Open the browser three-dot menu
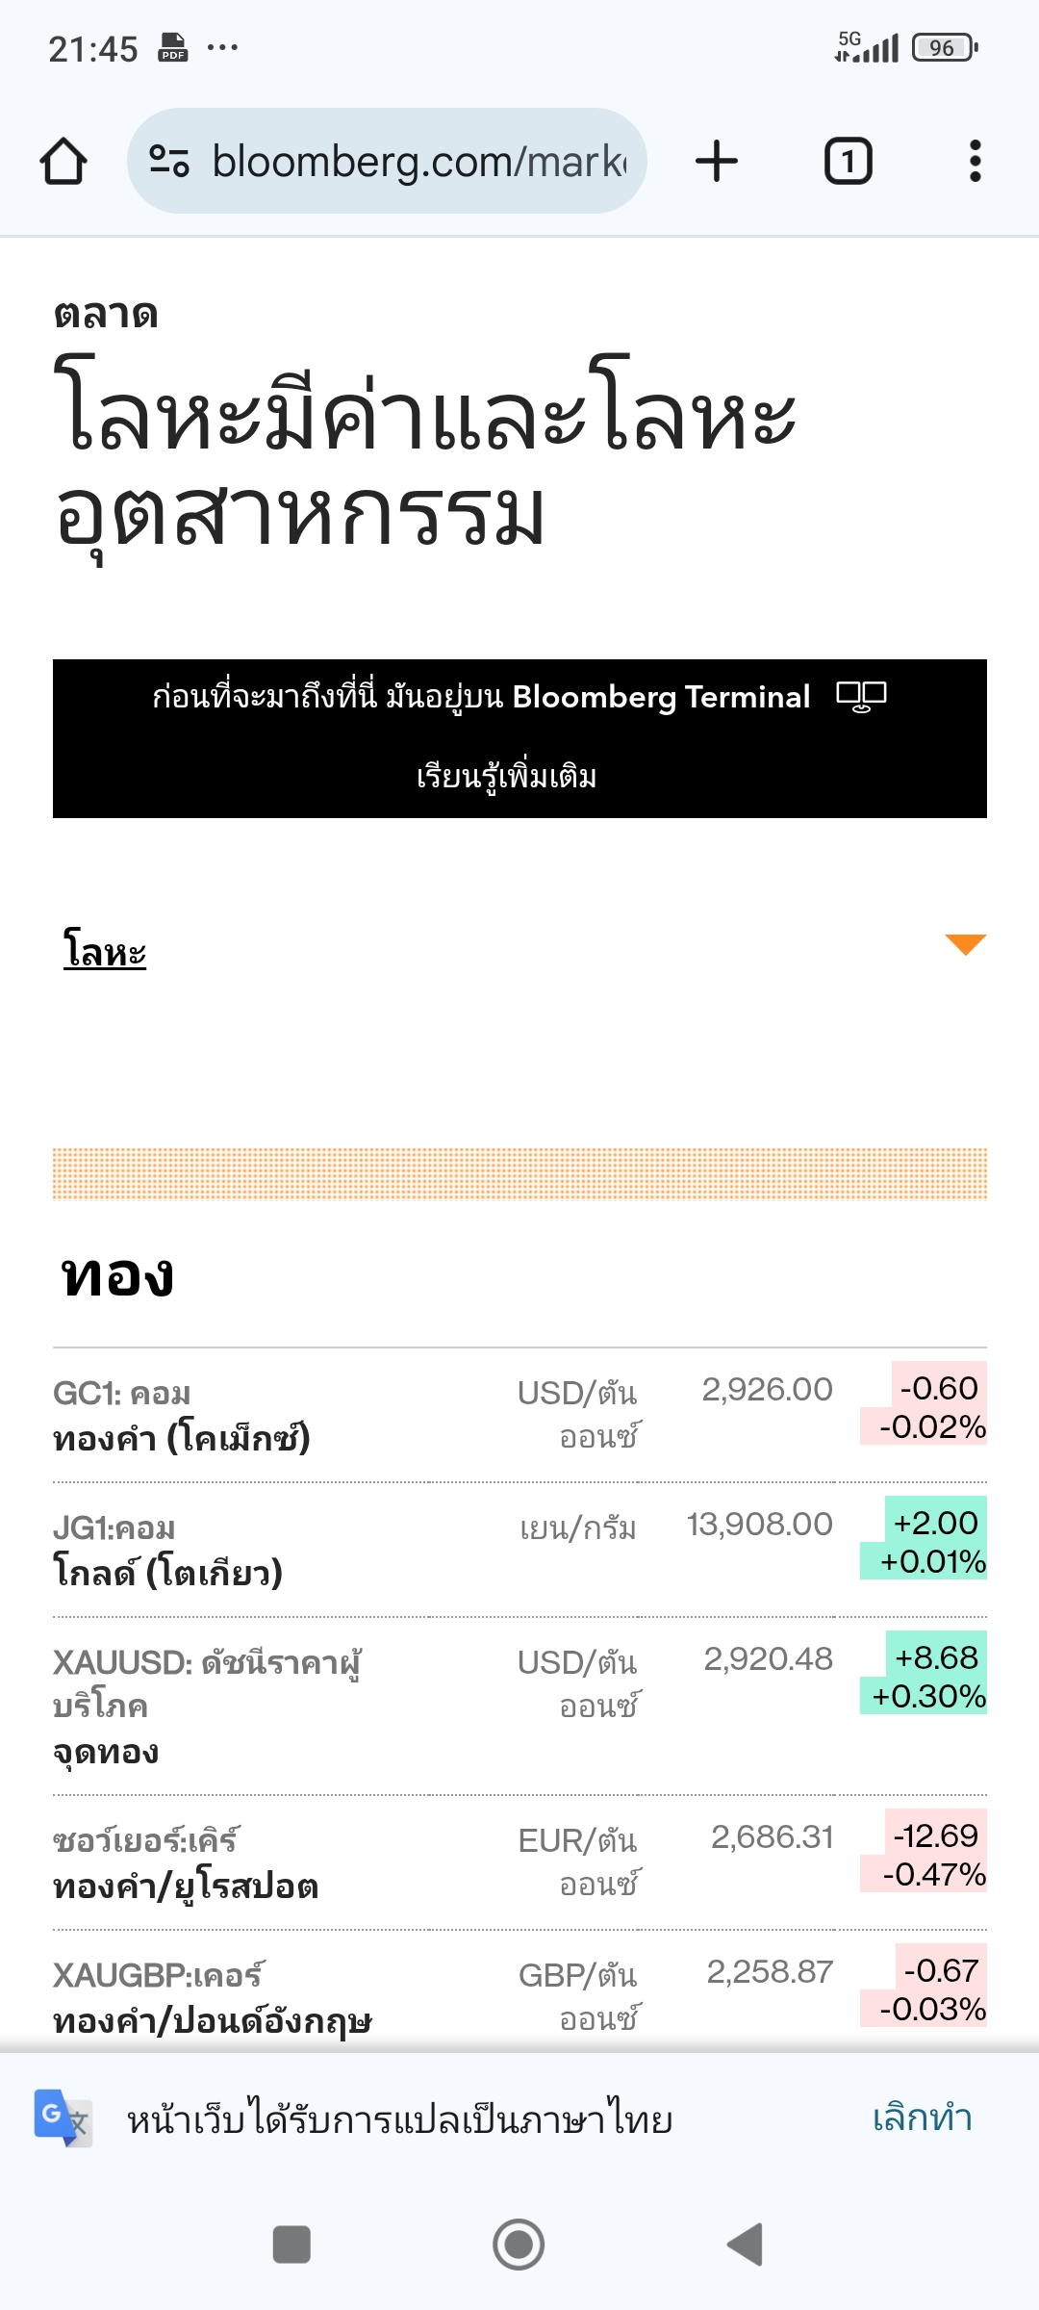This screenshot has height=2310, width=1039. (975, 161)
